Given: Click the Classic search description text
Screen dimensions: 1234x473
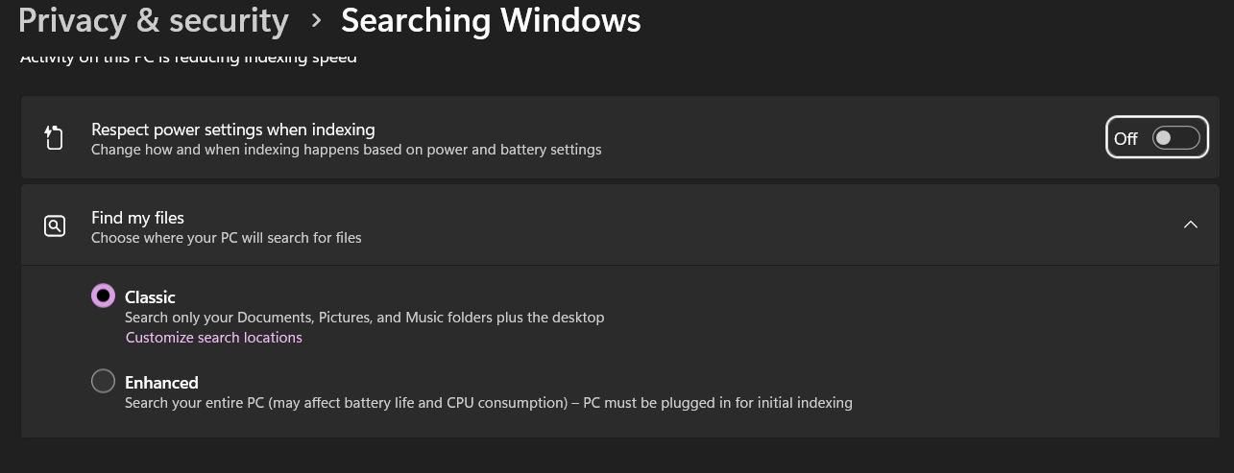Looking at the screenshot, I should tap(364, 318).
